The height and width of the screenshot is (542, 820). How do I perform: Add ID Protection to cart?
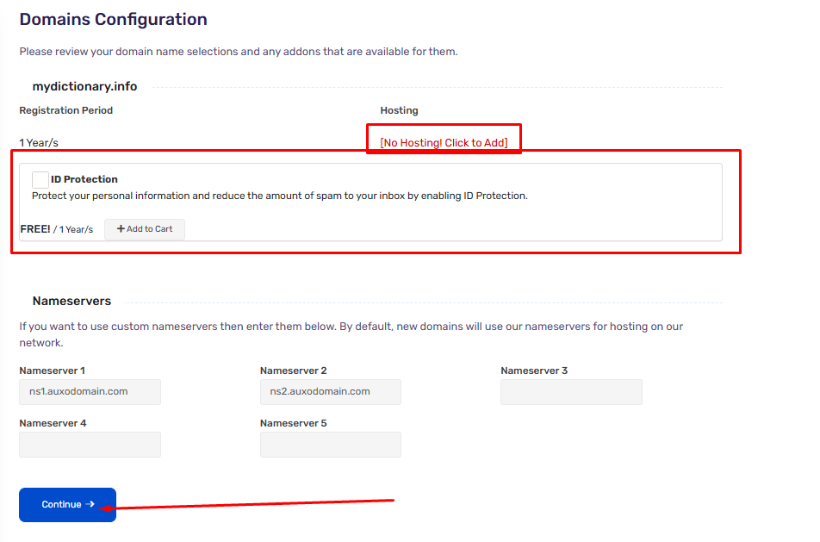click(x=145, y=229)
